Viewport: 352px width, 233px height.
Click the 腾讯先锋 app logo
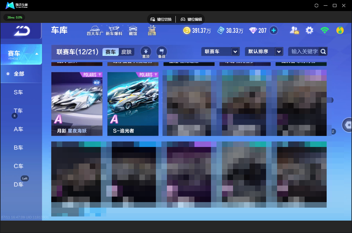click(x=17, y=6)
